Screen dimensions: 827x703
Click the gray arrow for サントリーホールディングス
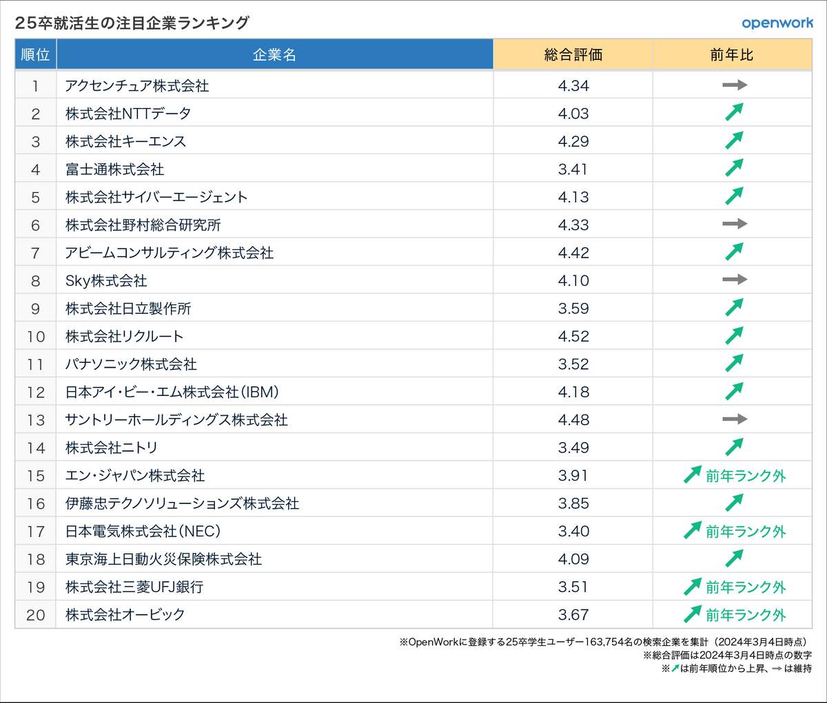coord(734,419)
